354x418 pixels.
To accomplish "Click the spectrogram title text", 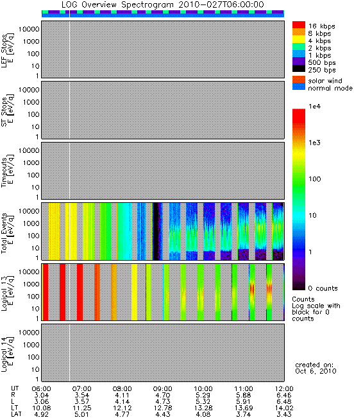I will pos(163,4).
